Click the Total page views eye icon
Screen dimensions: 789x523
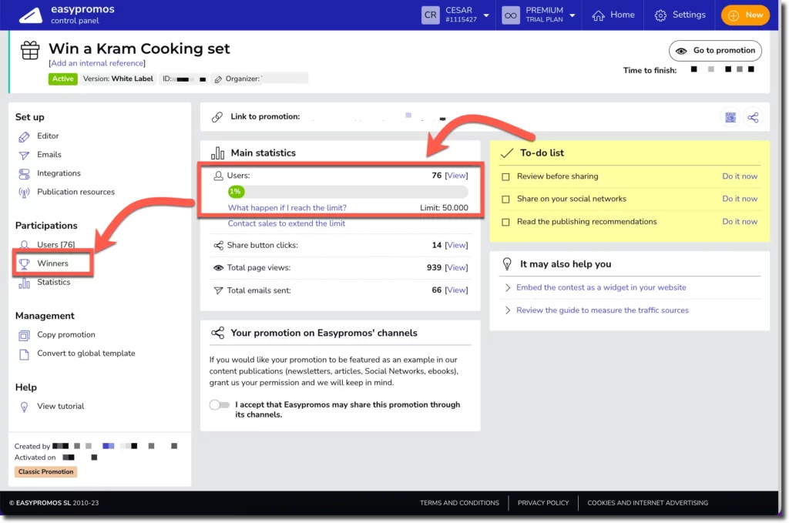218,268
